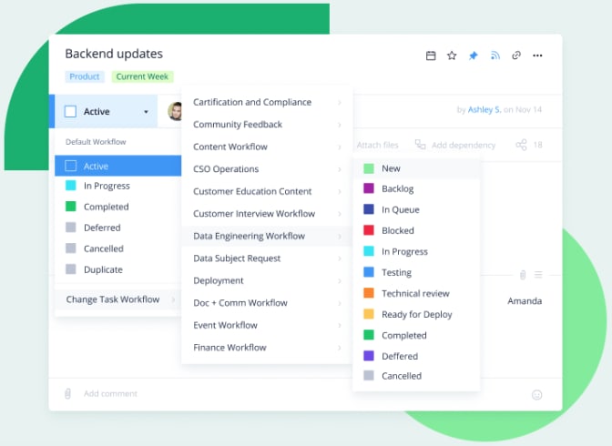Screen dimensions: 612x446
Task: Choose New status with green swatch
Action: click(416, 168)
